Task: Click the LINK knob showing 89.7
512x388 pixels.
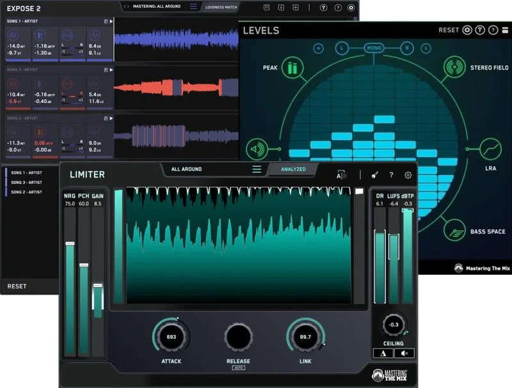Action: tap(305, 337)
